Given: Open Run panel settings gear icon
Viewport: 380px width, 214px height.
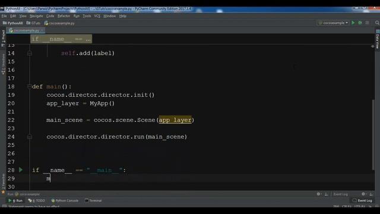Looking at the screenshot, I should [318, 194].
